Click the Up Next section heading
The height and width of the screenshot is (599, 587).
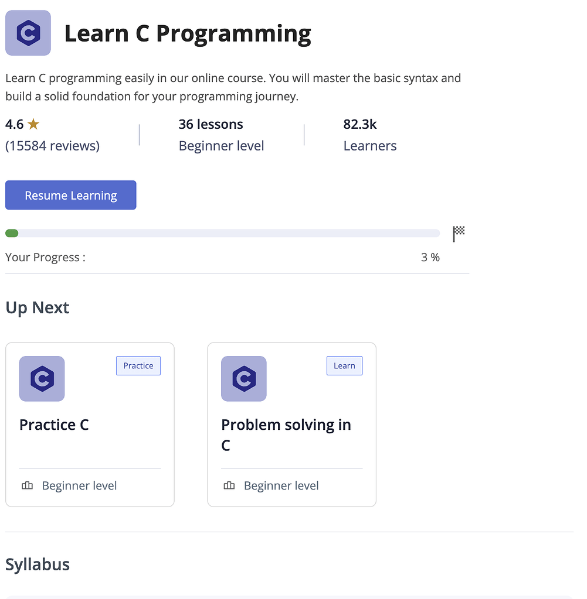(37, 307)
